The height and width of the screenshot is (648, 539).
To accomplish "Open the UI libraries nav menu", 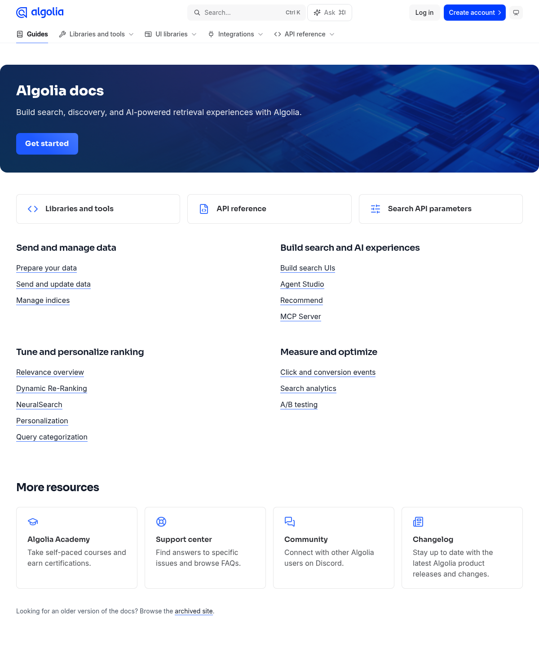I will pos(171,34).
